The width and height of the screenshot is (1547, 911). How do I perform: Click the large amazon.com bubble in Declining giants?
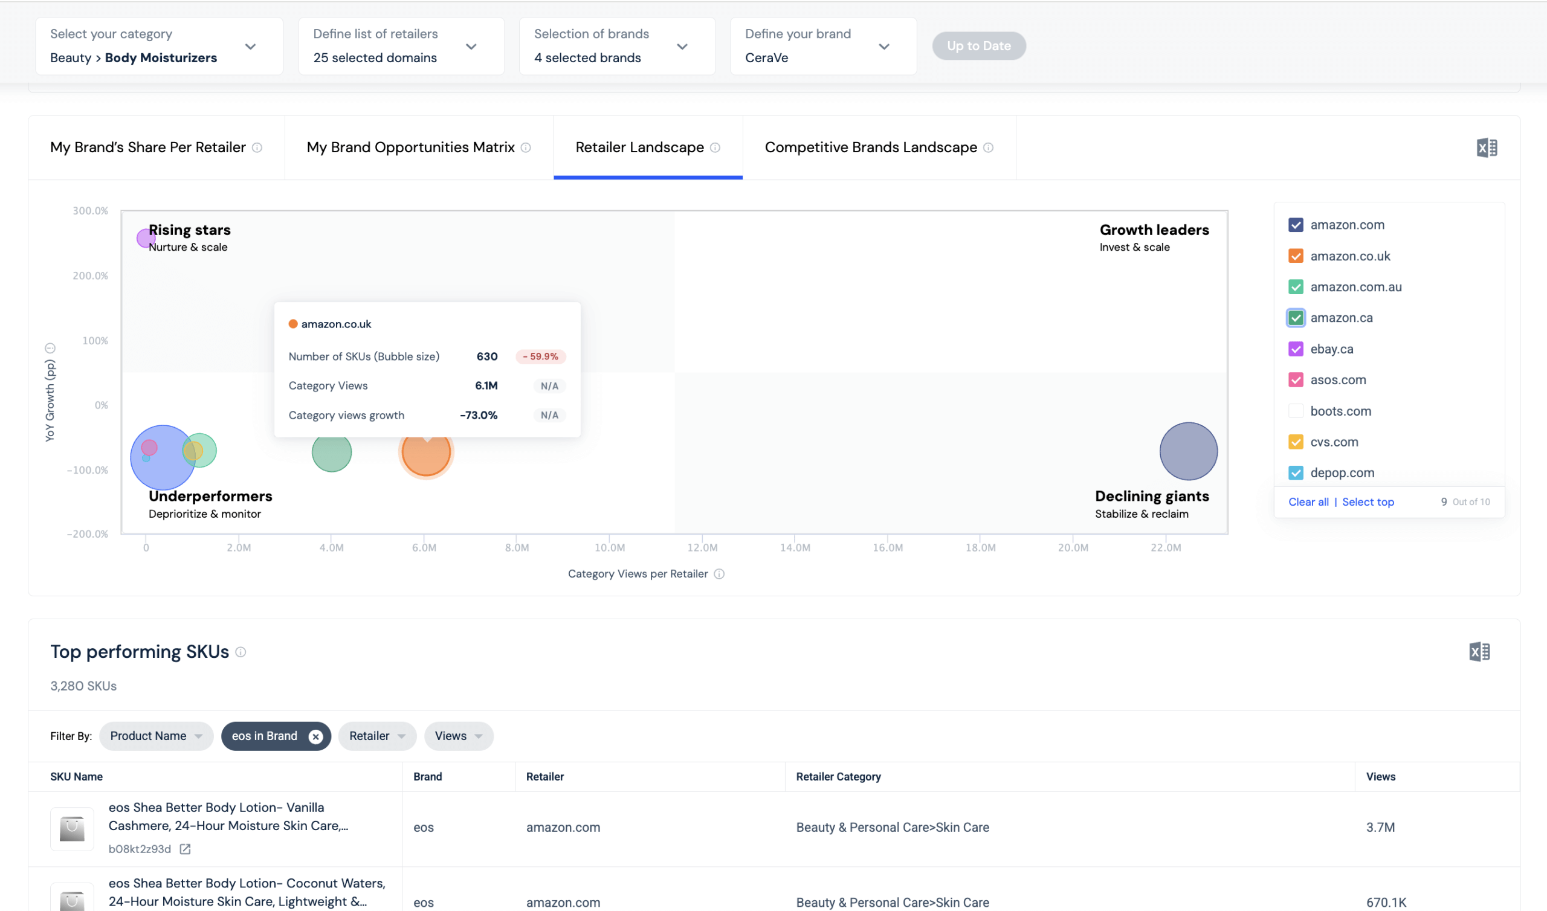1188,451
